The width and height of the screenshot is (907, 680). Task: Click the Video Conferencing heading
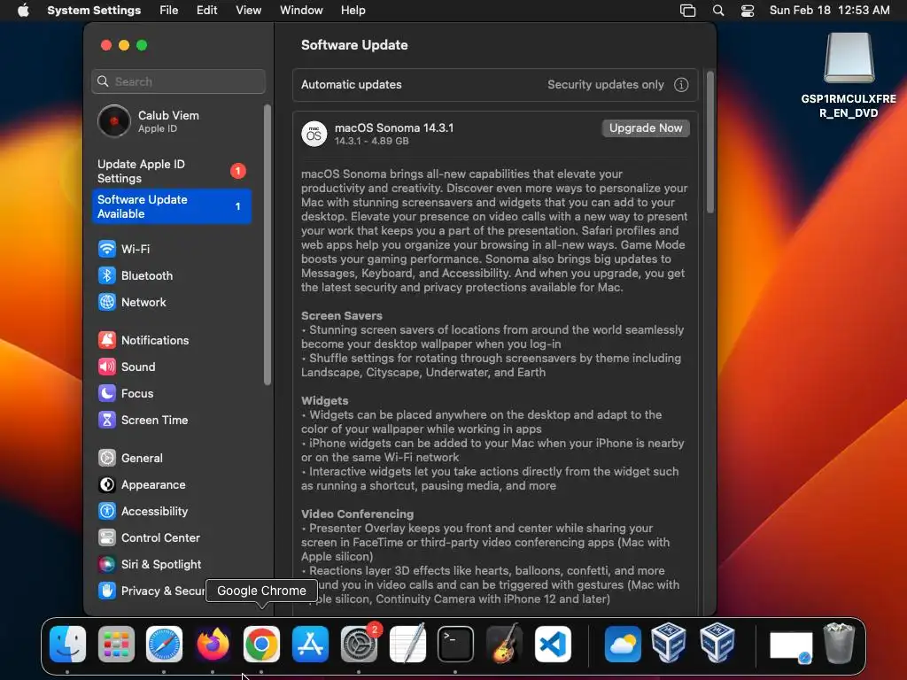358,514
